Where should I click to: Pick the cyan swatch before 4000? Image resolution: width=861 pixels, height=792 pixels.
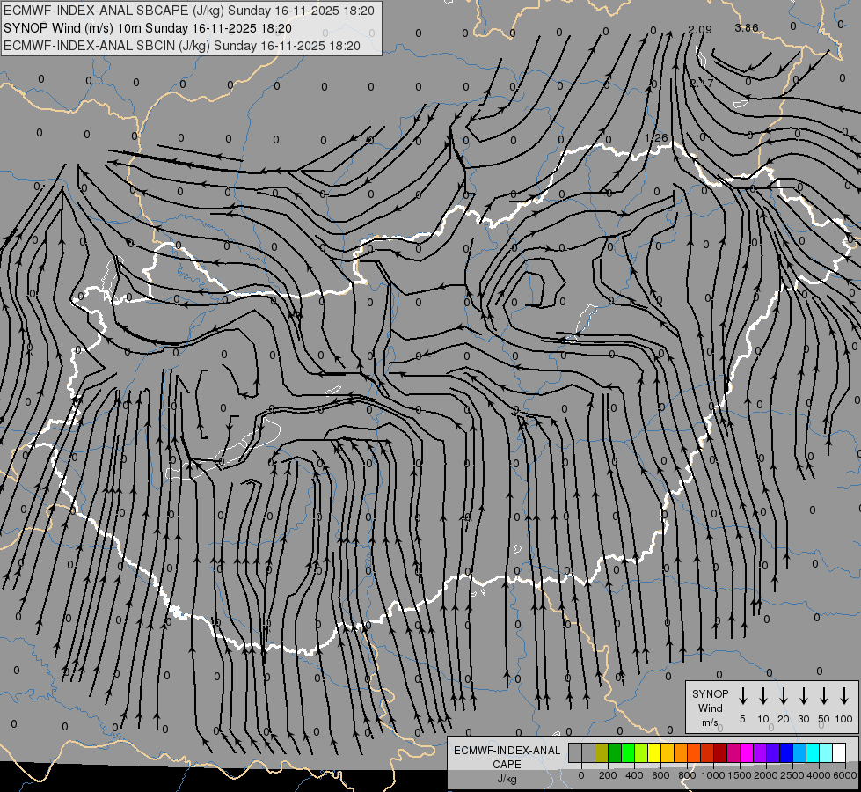coord(812,752)
